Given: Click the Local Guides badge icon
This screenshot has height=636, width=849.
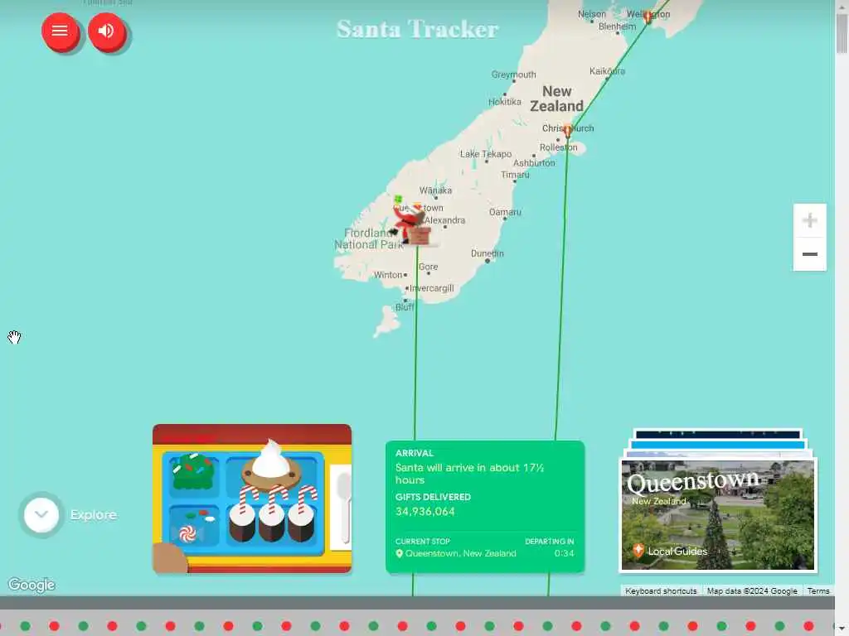Looking at the screenshot, I should click(638, 551).
